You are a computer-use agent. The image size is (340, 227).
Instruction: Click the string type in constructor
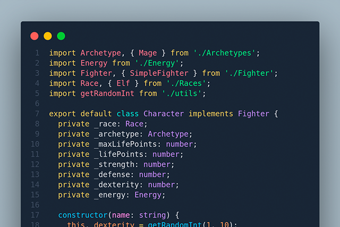tap(152, 215)
